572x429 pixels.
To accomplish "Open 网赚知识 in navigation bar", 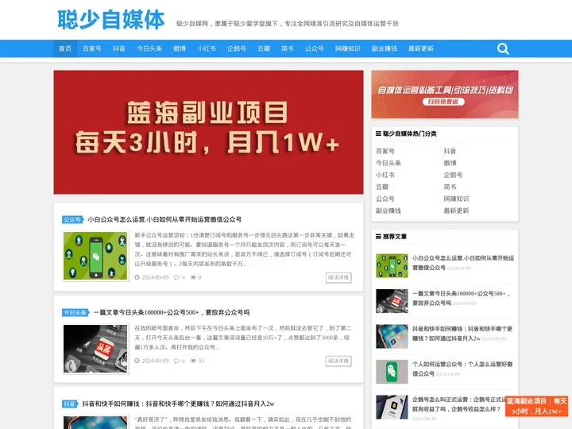I will pos(348,48).
